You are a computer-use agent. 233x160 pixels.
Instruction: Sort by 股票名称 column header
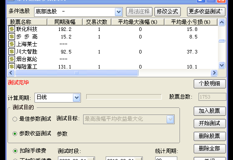[27, 22]
